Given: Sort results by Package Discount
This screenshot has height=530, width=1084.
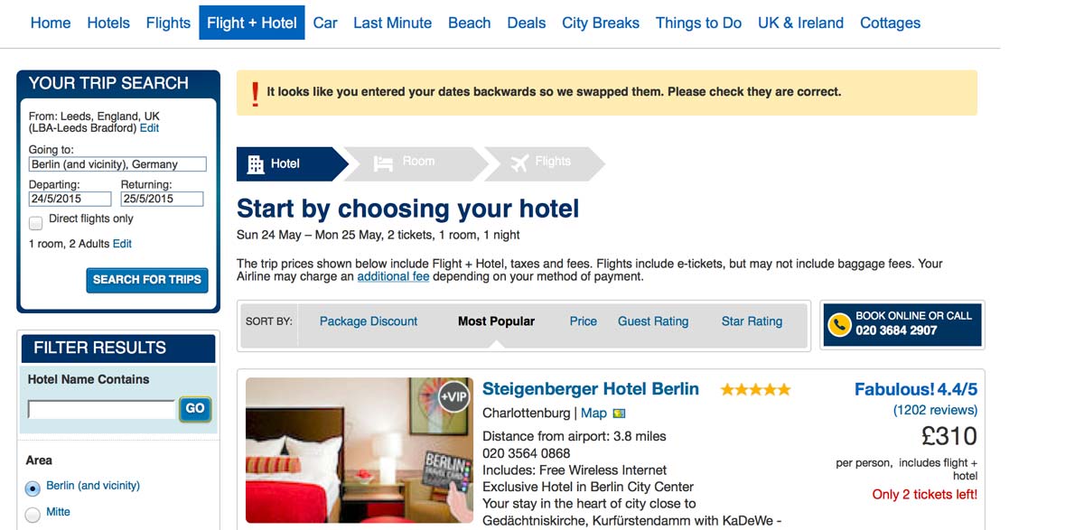Looking at the screenshot, I should [369, 321].
